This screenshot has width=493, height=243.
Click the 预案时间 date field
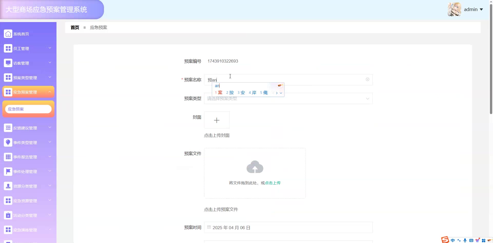point(288,227)
